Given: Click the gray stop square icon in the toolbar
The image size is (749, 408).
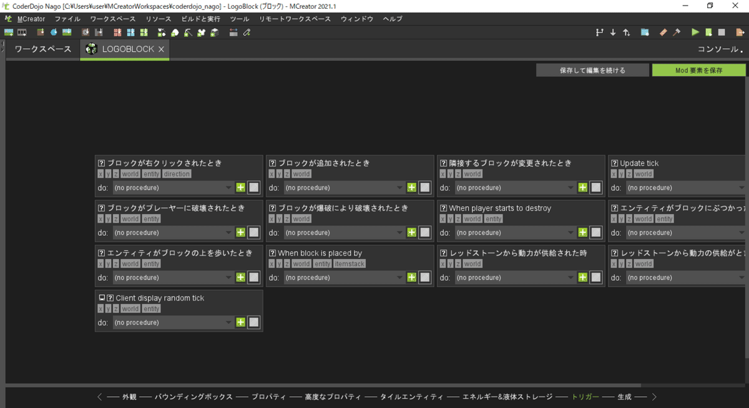Looking at the screenshot, I should coord(722,32).
